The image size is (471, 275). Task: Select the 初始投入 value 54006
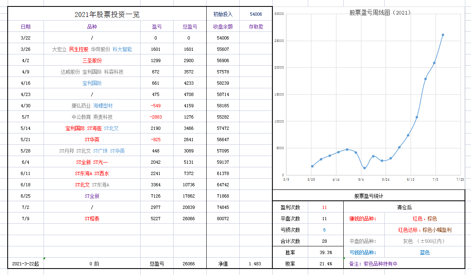pyautogui.click(x=255, y=14)
